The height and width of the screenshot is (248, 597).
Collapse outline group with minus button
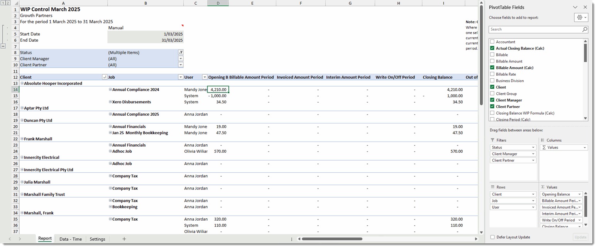pyautogui.click(x=3, y=46)
